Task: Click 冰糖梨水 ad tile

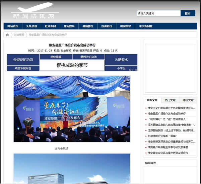Action: [x=121, y=60]
